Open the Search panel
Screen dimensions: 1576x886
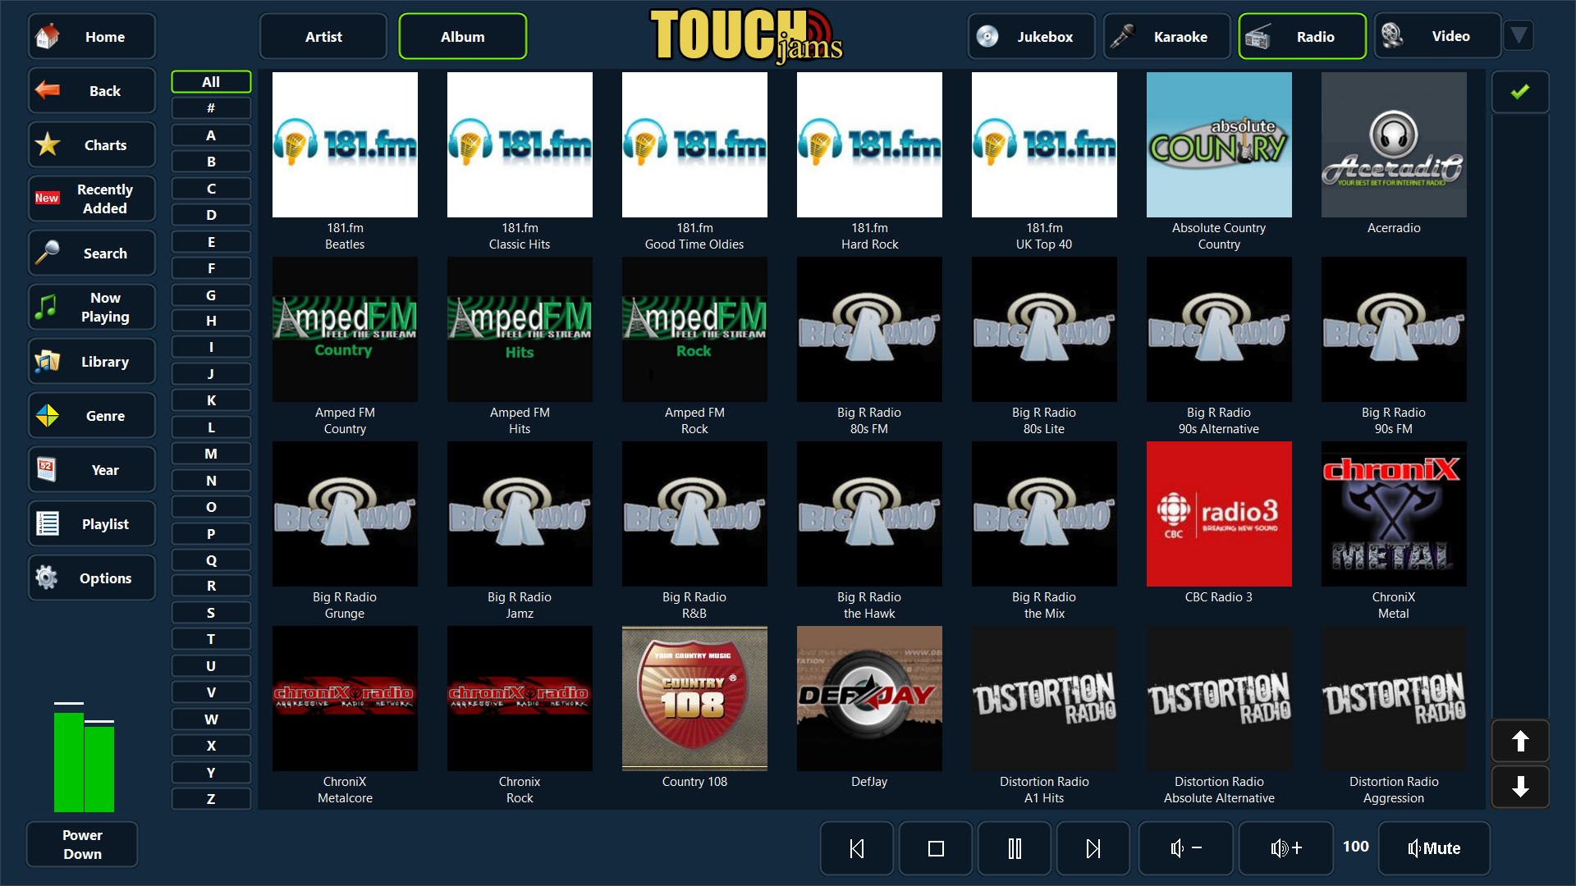[x=91, y=253]
